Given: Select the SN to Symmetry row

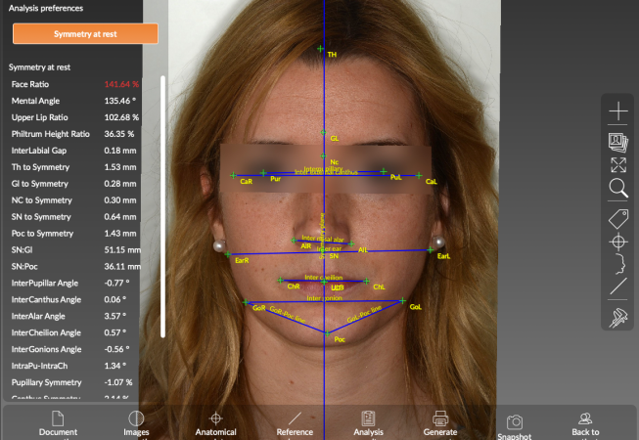Looking at the screenshot, I should (x=75, y=217).
